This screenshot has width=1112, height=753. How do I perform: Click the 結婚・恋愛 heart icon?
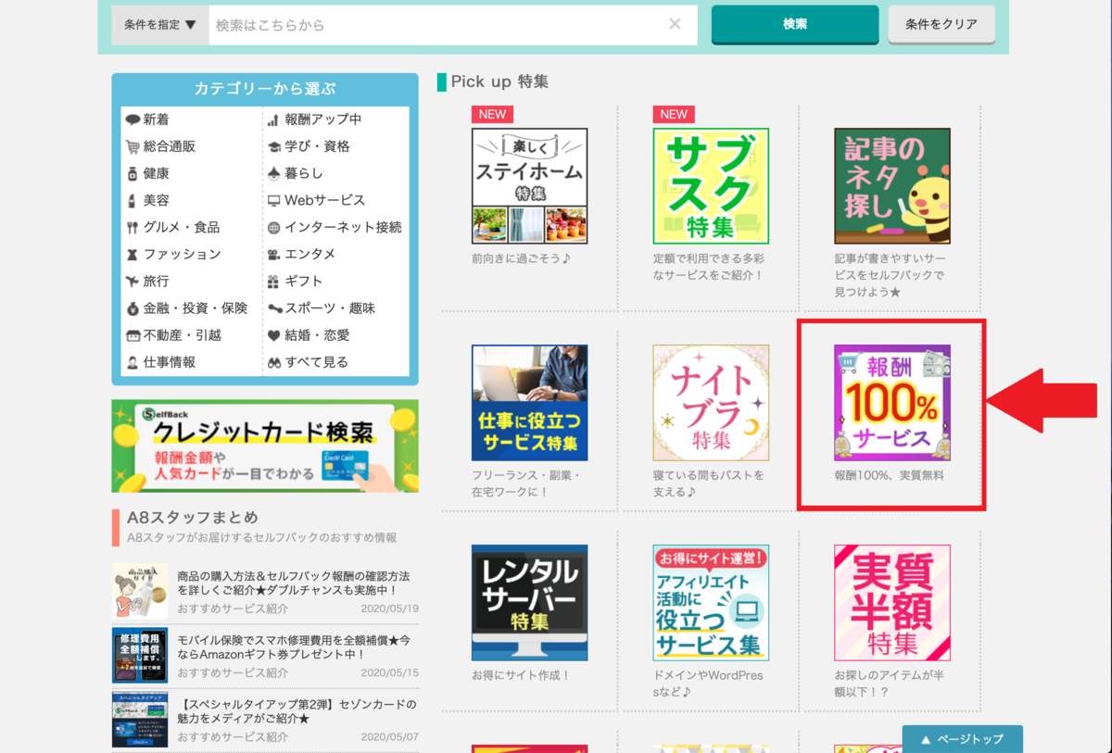click(273, 334)
